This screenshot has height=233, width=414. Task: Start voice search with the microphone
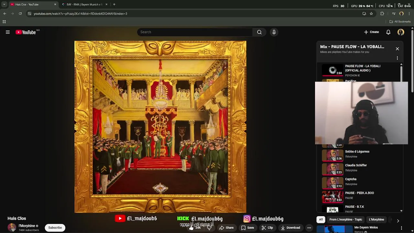tap(274, 32)
